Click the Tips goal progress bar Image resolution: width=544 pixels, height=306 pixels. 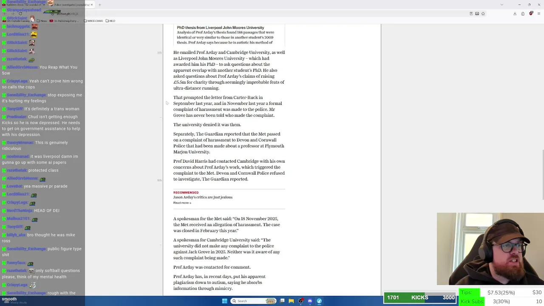[501, 292]
